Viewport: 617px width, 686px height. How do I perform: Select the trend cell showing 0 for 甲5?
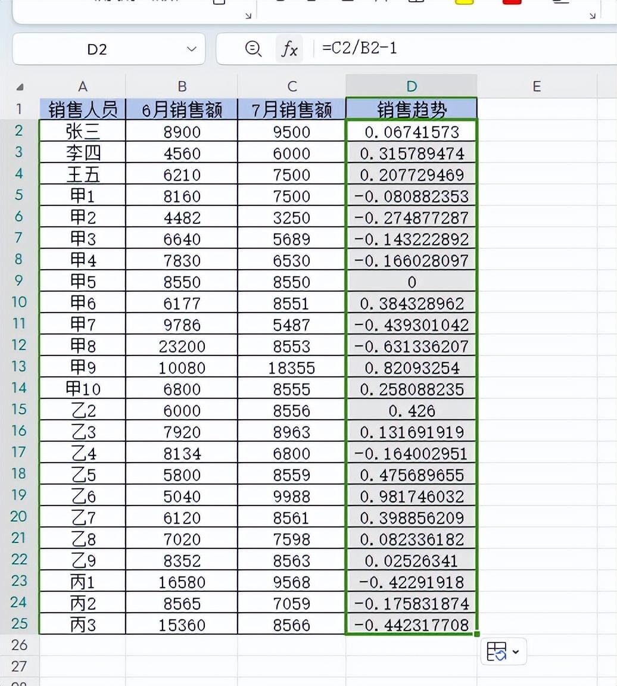coord(412,281)
